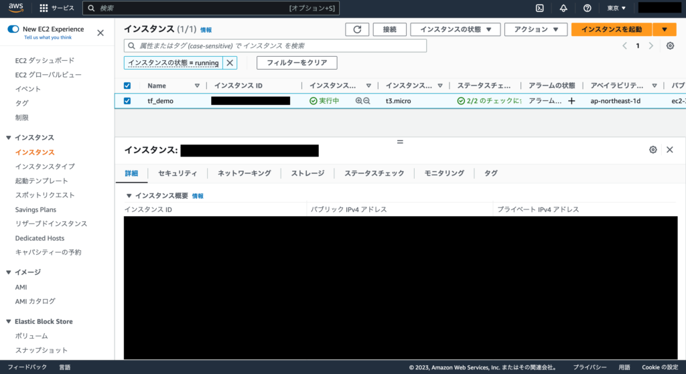This screenshot has width=686, height=374.
Task: Click the zoom-in icon beside 実行中
Action: point(359,100)
